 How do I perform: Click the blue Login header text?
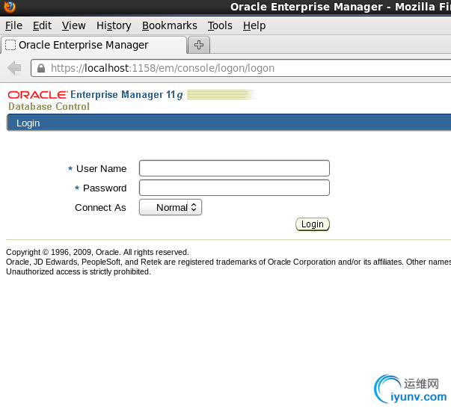point(28,123)
